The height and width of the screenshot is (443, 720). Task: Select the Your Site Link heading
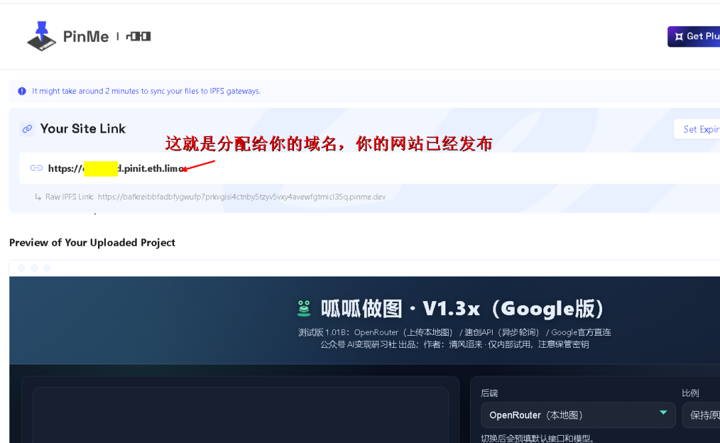[83, 129]
